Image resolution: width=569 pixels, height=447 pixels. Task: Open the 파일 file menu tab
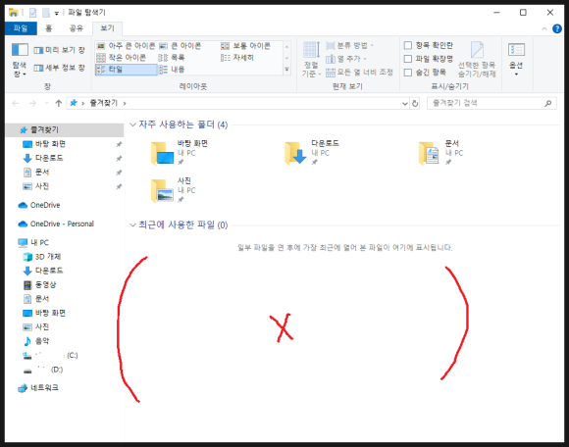tap(21, 28)
